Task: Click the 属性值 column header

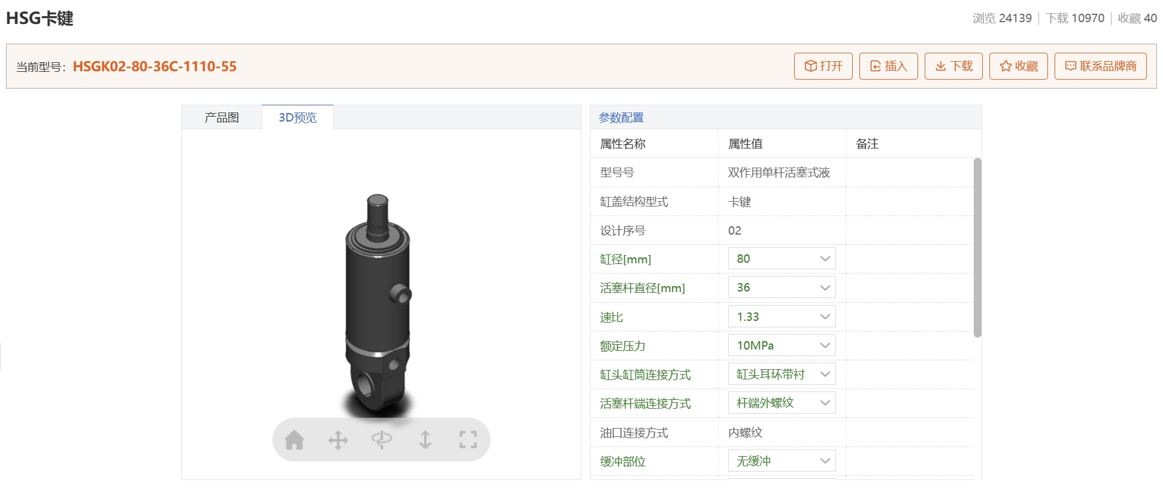Action: coord(745,144)
